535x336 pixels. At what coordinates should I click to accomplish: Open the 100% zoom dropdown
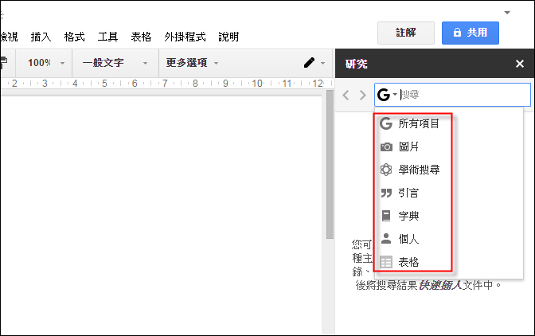(45, 63)
